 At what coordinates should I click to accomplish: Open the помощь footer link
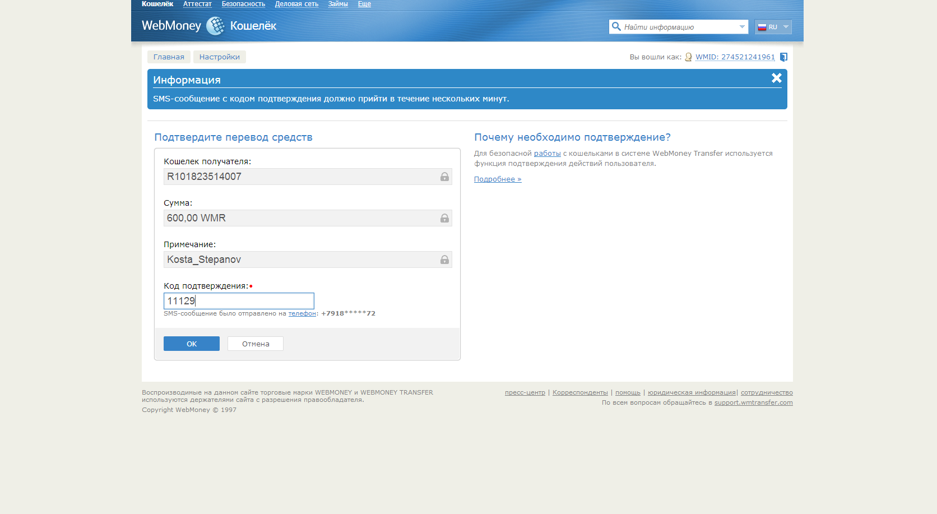(x=628, y=392)
